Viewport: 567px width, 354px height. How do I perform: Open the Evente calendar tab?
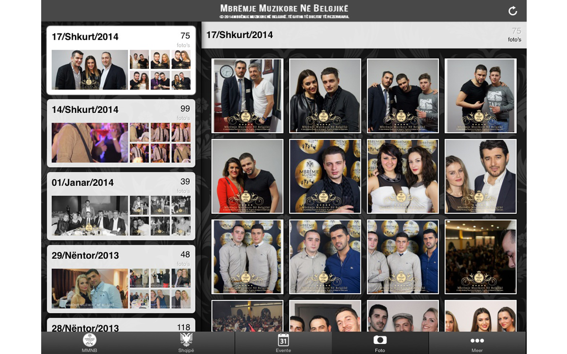tap(283, 343)
